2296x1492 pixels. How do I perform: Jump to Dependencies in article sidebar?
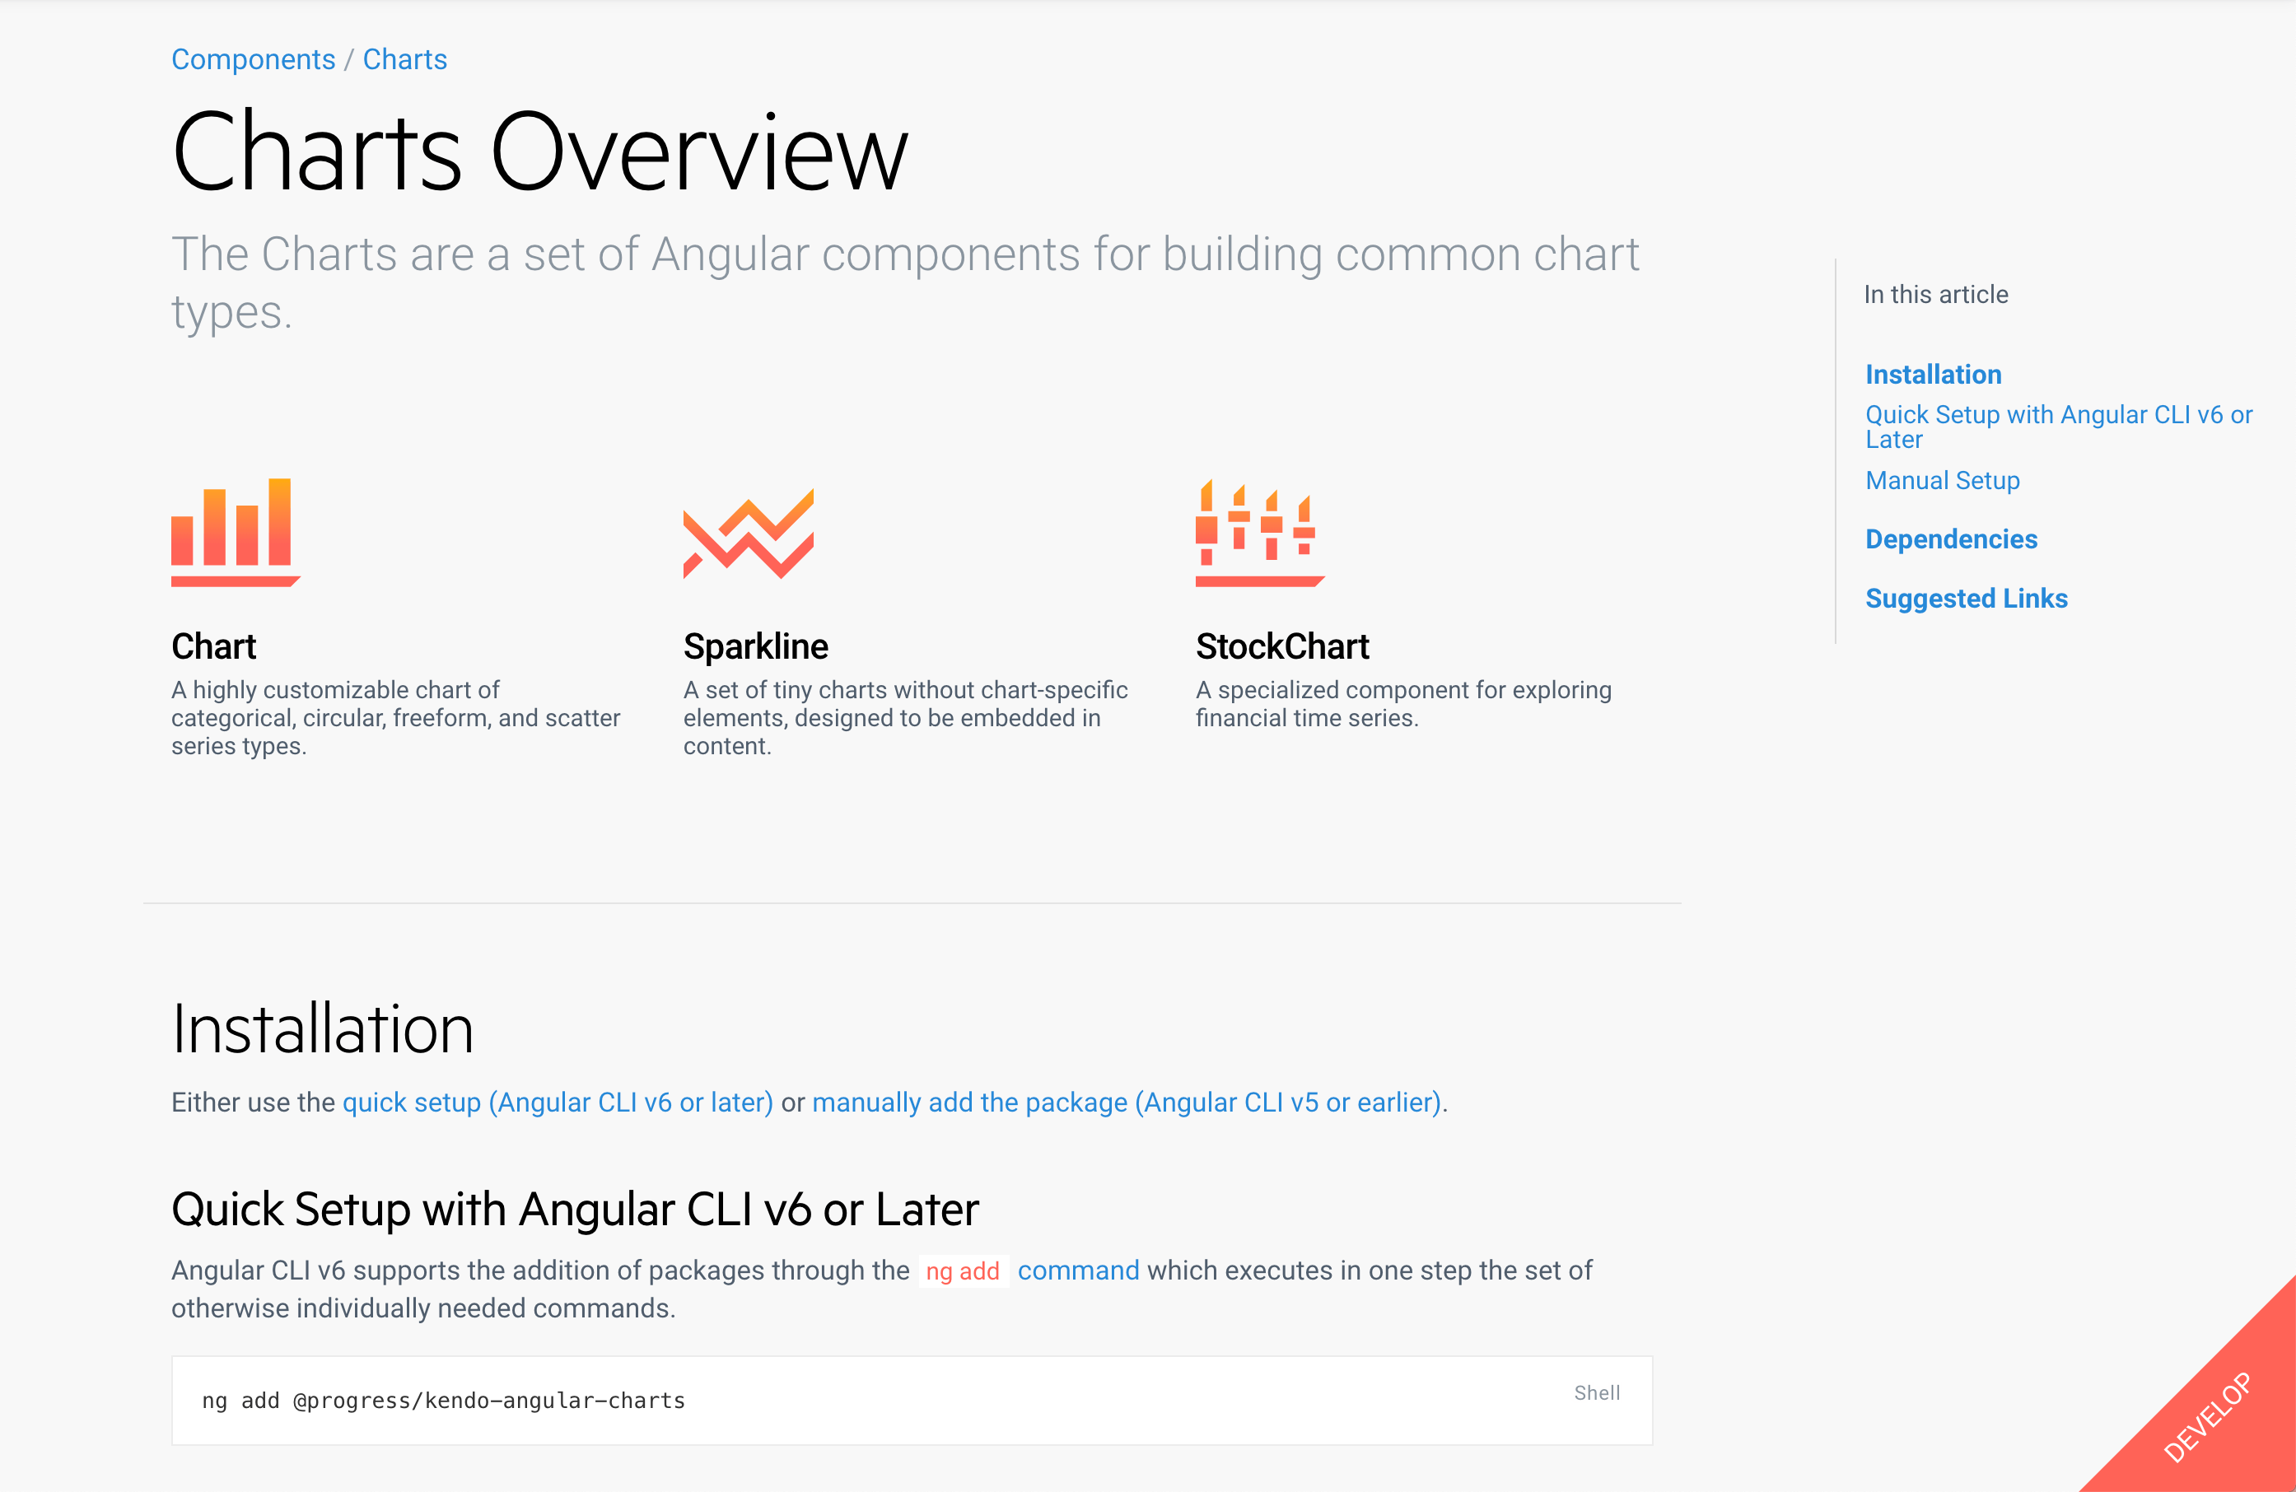pyautogui.click(x=1951, y=539)
